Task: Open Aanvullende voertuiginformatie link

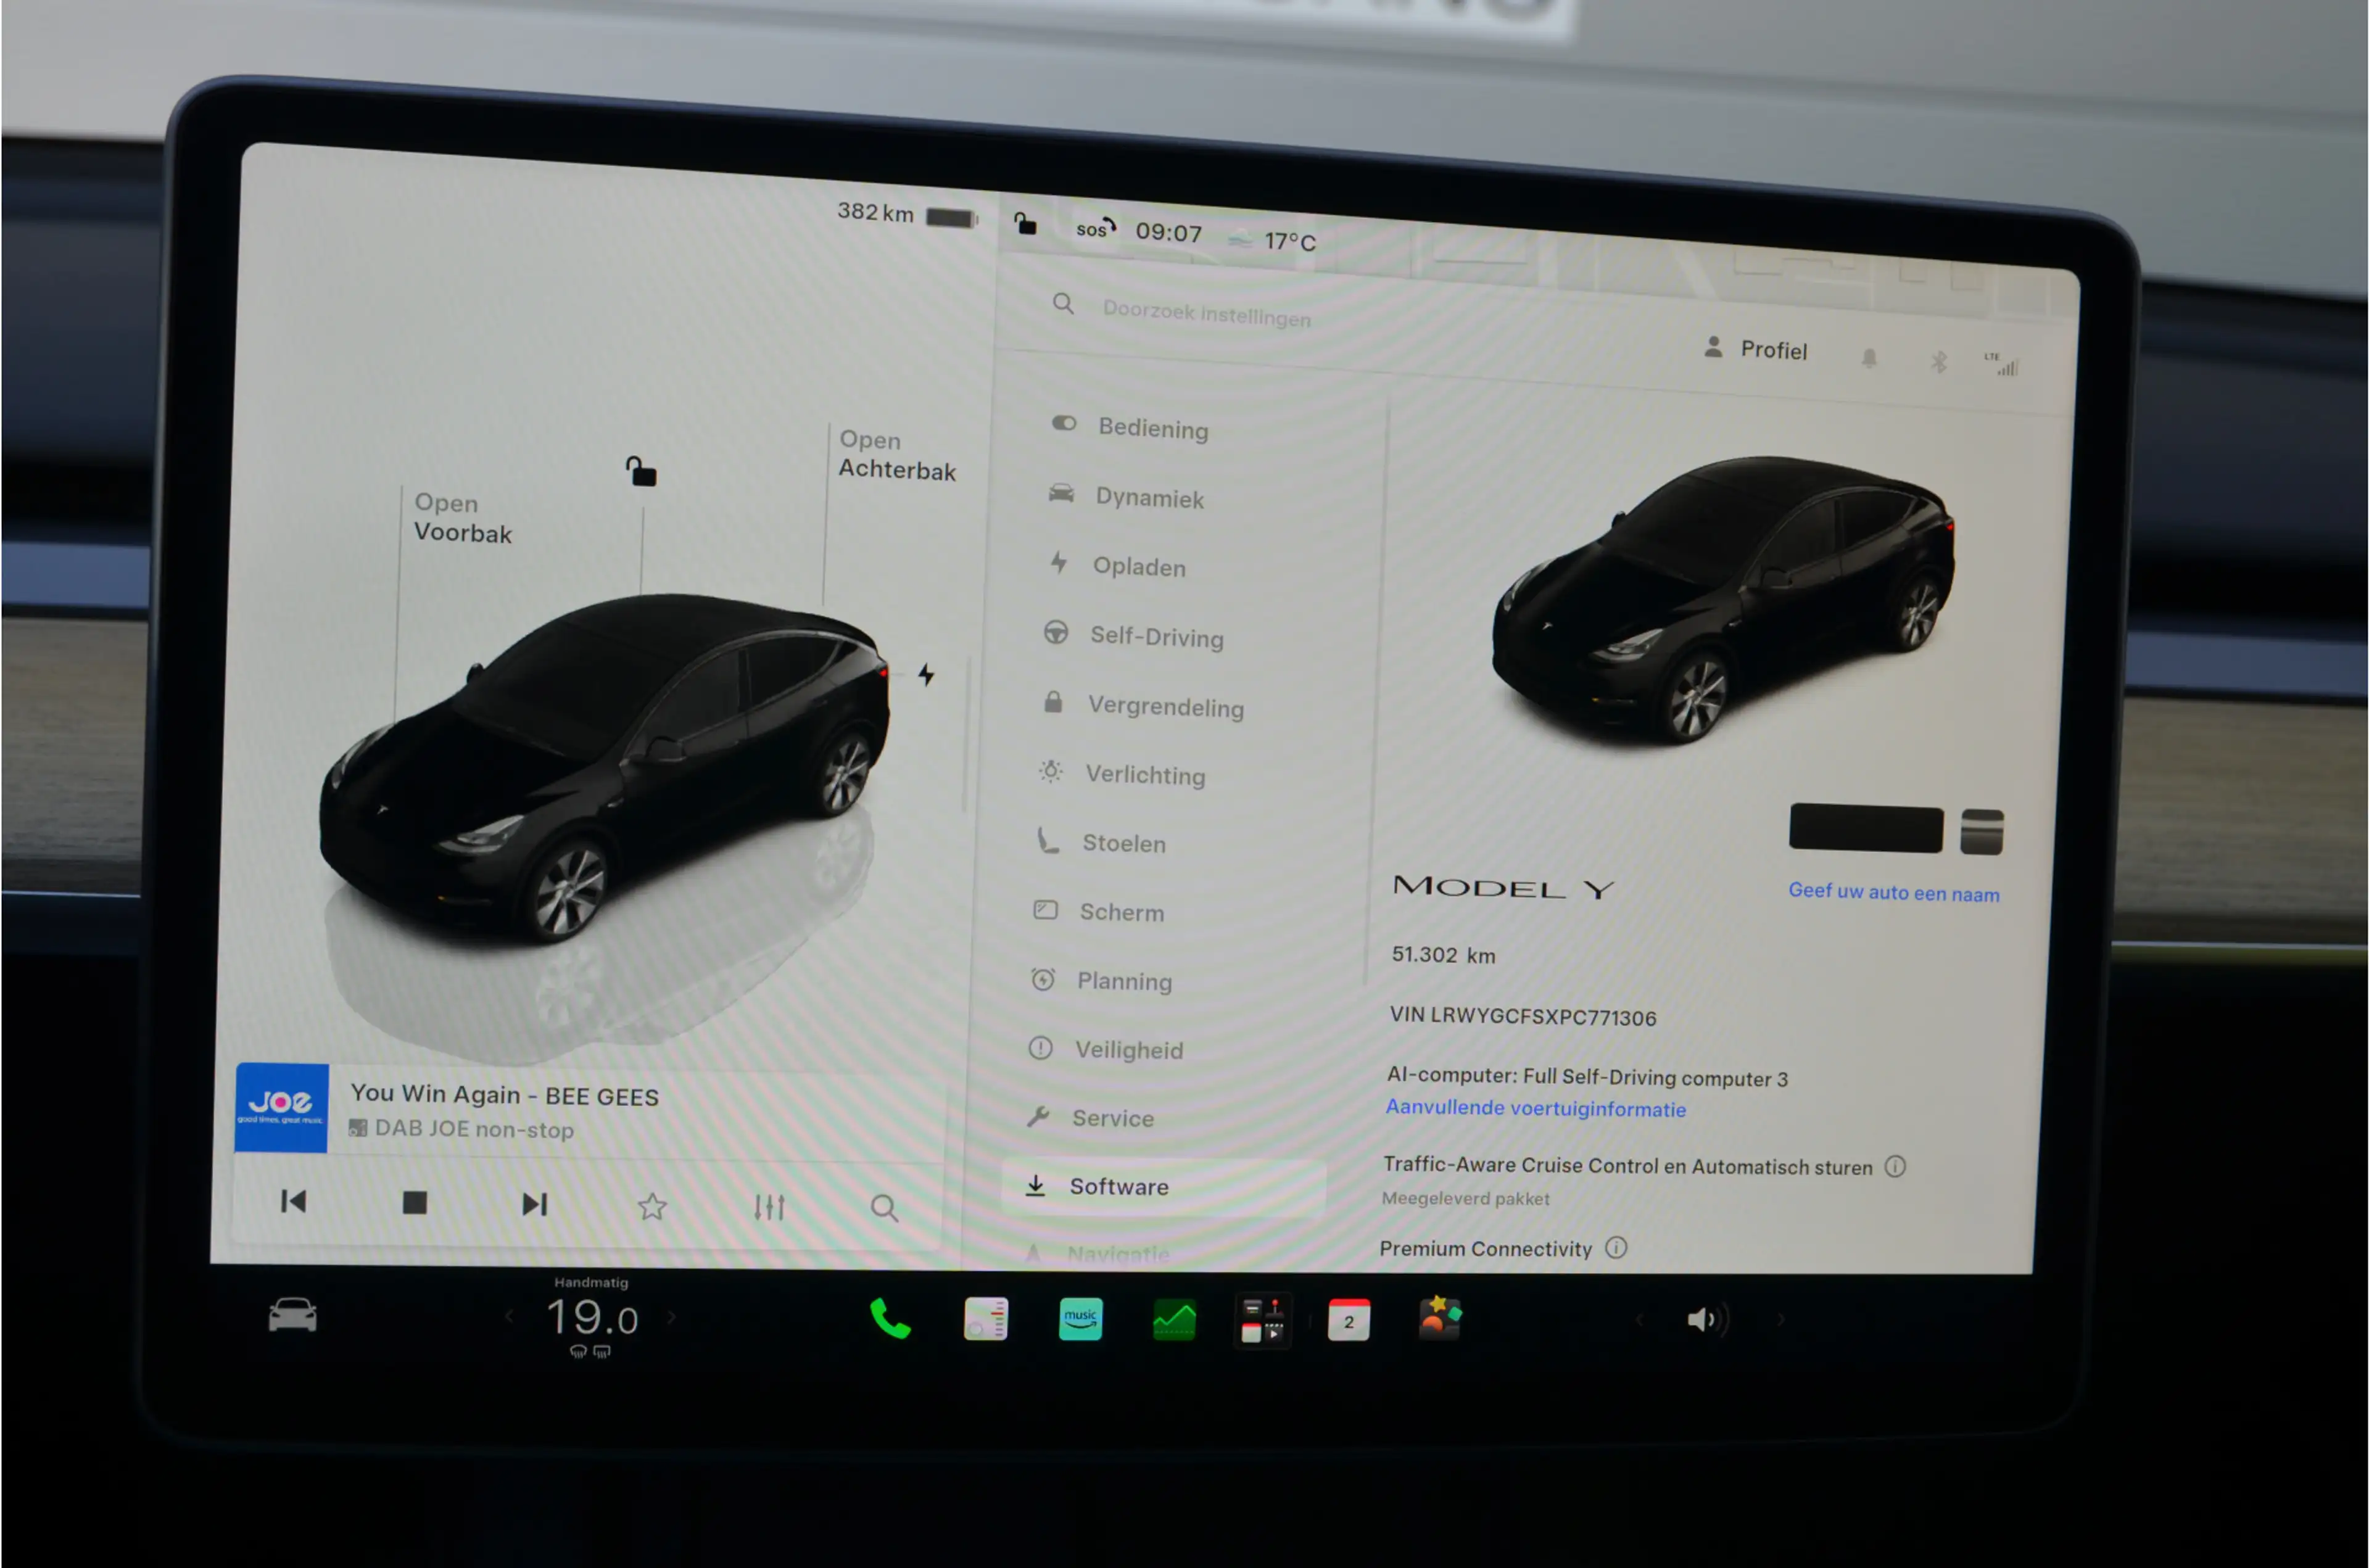Action: click(x=1535, y=1108)
